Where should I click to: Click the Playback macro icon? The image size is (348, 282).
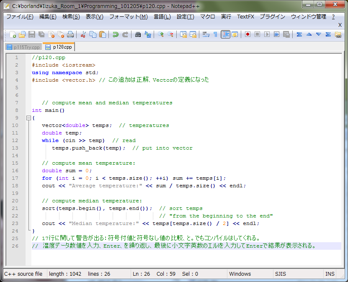(267, 34)
